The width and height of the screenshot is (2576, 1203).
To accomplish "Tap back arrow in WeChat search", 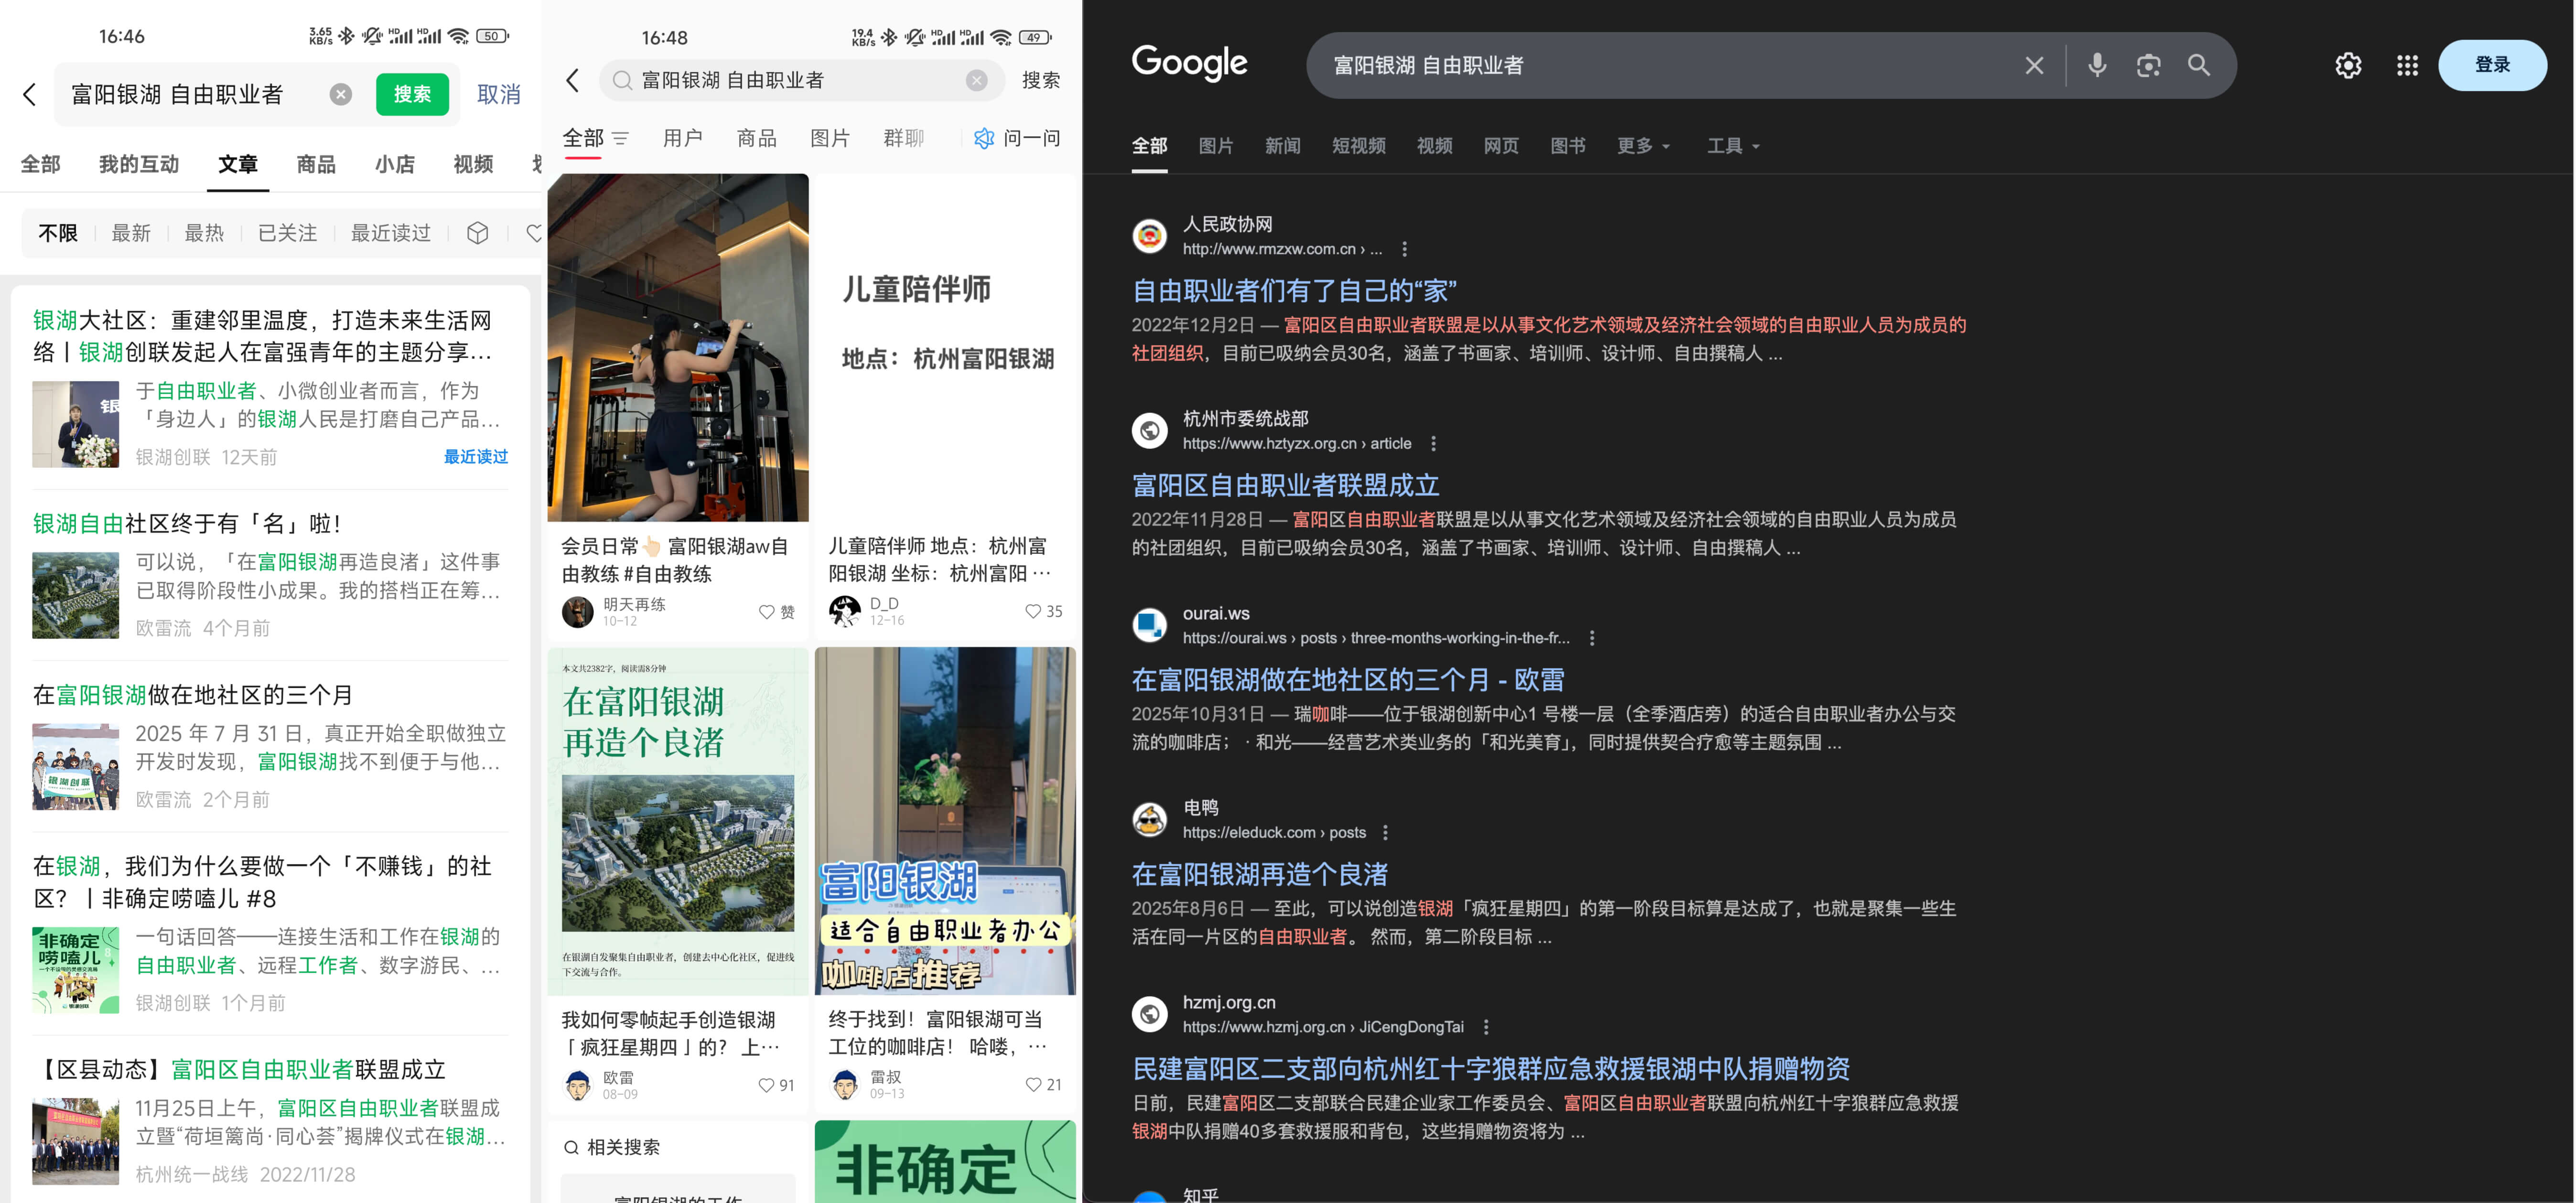I will [x=30, y=94].
